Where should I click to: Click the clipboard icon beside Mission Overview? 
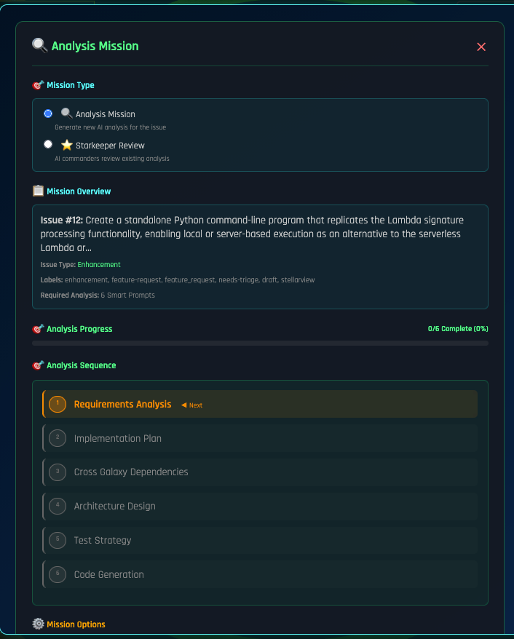pyautogui.click(x=39, y=191)
